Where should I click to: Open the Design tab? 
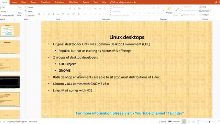pyautogui.click(x=33, y=2)
